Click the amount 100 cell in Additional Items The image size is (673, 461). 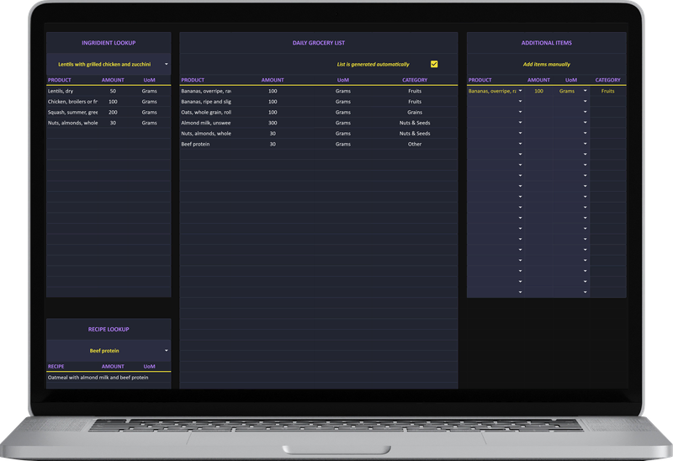click(x=538, y=91)
